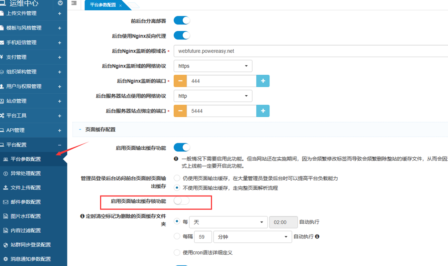This screenshot has height=266, width=448.
Task: Open the 运维中心 header dropdown chevron
Action: click(60, 3)
